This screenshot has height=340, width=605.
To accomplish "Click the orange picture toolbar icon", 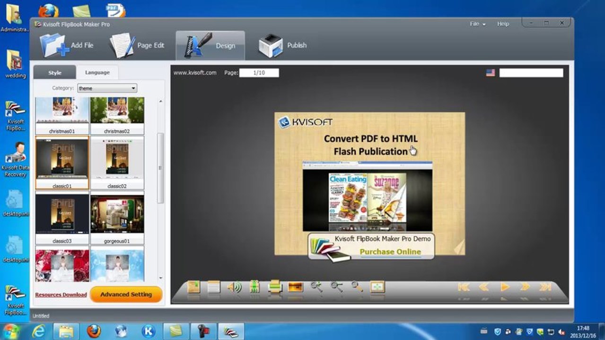I will click(x=296, y=287).
